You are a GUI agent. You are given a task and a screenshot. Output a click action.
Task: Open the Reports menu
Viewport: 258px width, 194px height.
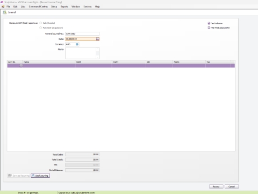point(64,6)
